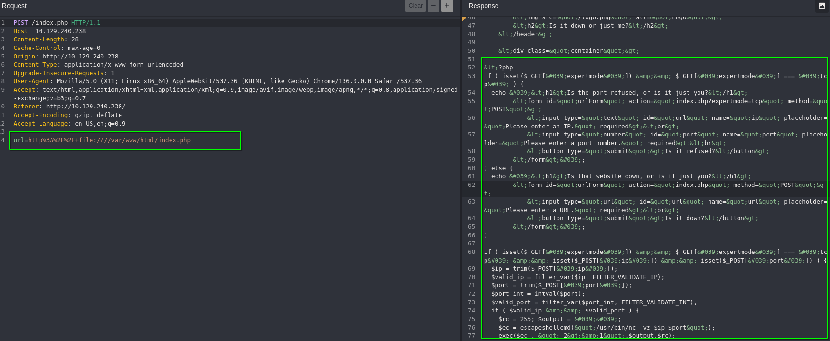Image resolution: width=830 pixels, height=341 pixels.
Task: Click the User-Agent Mozilla/5.0 header line
Action: pyautogui.click(x=217, y=81)
